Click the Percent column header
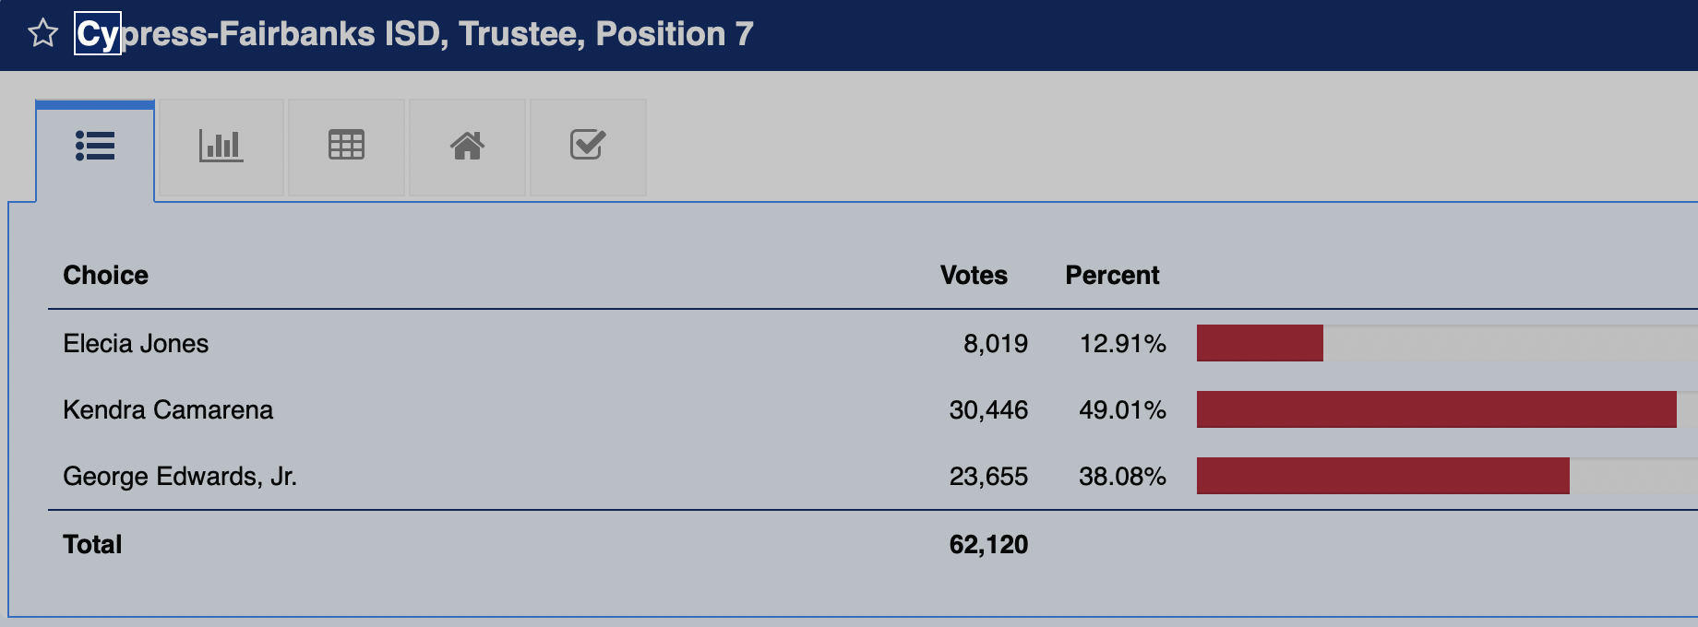 pos(1112,276)
